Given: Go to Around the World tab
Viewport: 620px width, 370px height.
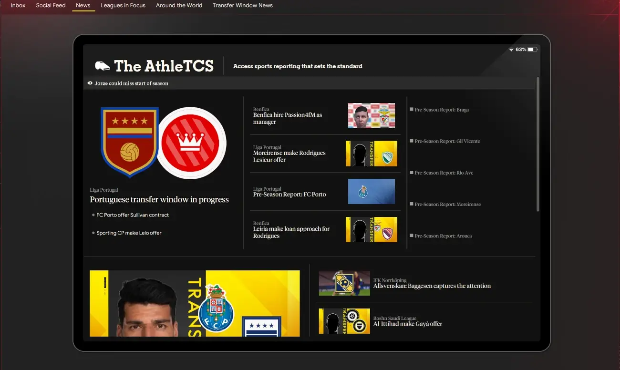Looking at the screenshot, I should click(179, 5).
